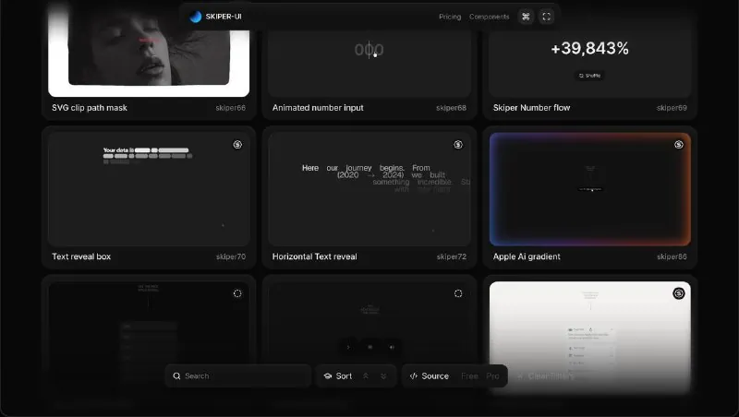Toggle the fullscreen icon in the header
Image resolution: width=739 pixels, height=417 pixels.
coord(546,17)
